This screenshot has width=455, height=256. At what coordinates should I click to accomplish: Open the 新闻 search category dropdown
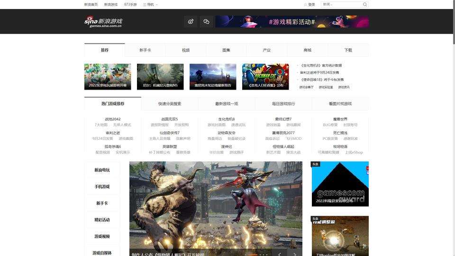pyautogui.click(x=328, y=4)
